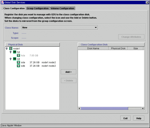The image size is (150, 128).
Task: Click the node1 server icon
Action: point(11,49)
